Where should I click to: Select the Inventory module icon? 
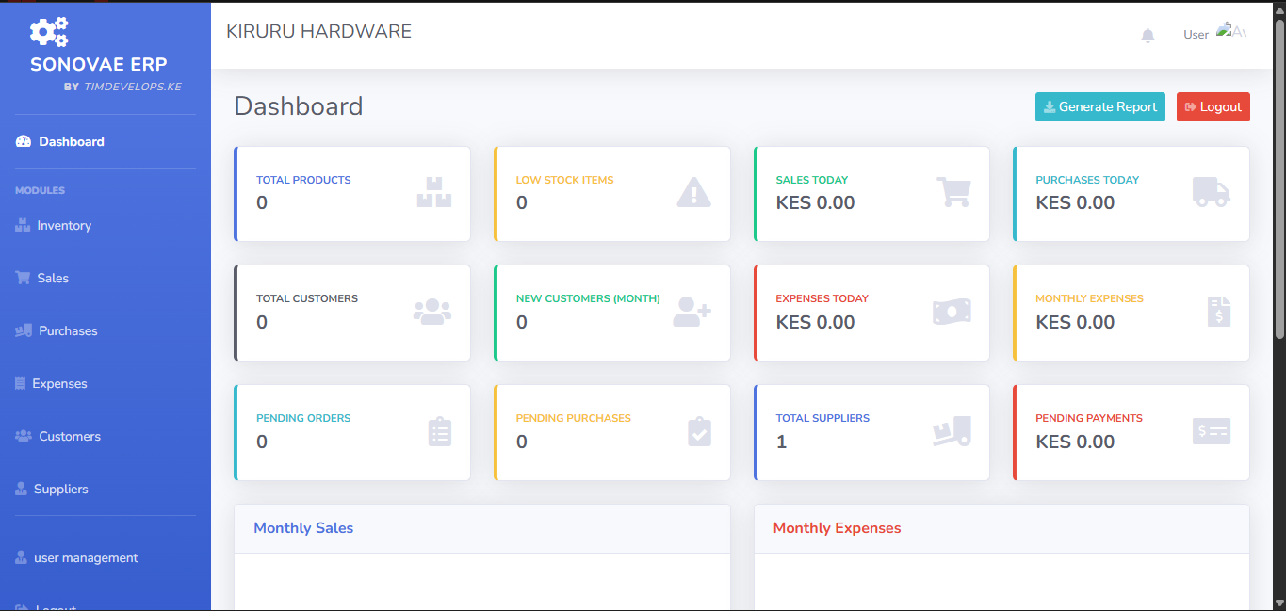click(24, 225)
